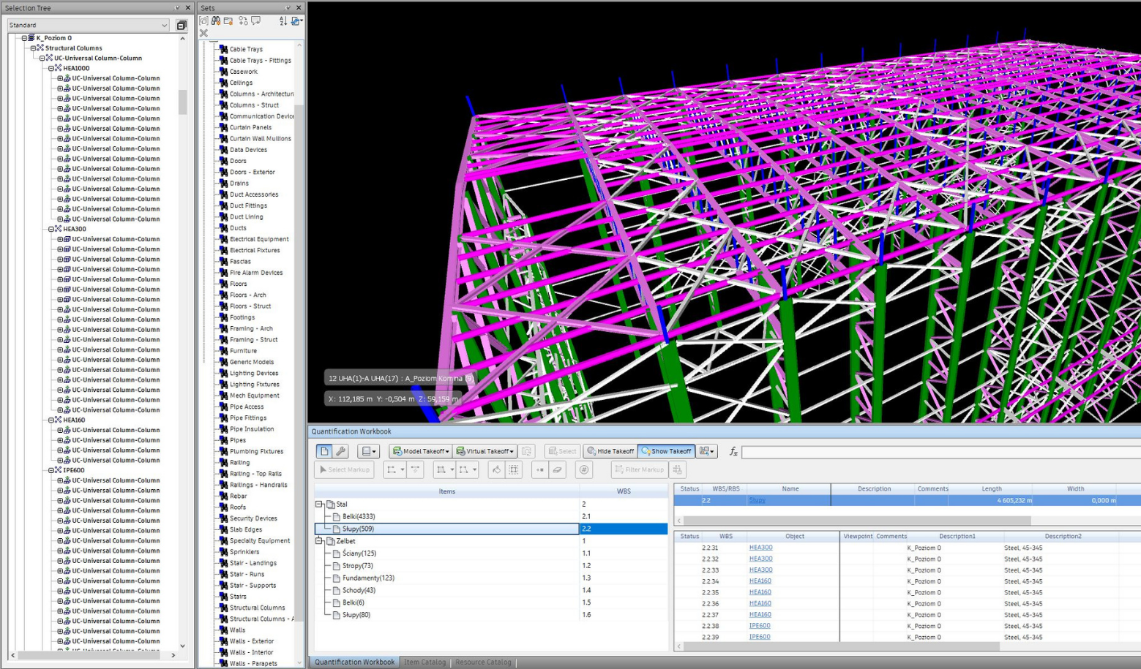The width and height of the screenshot is (1141, 669).
Task: Open the Model Takeoff dropdown
Action: point(421,451)
